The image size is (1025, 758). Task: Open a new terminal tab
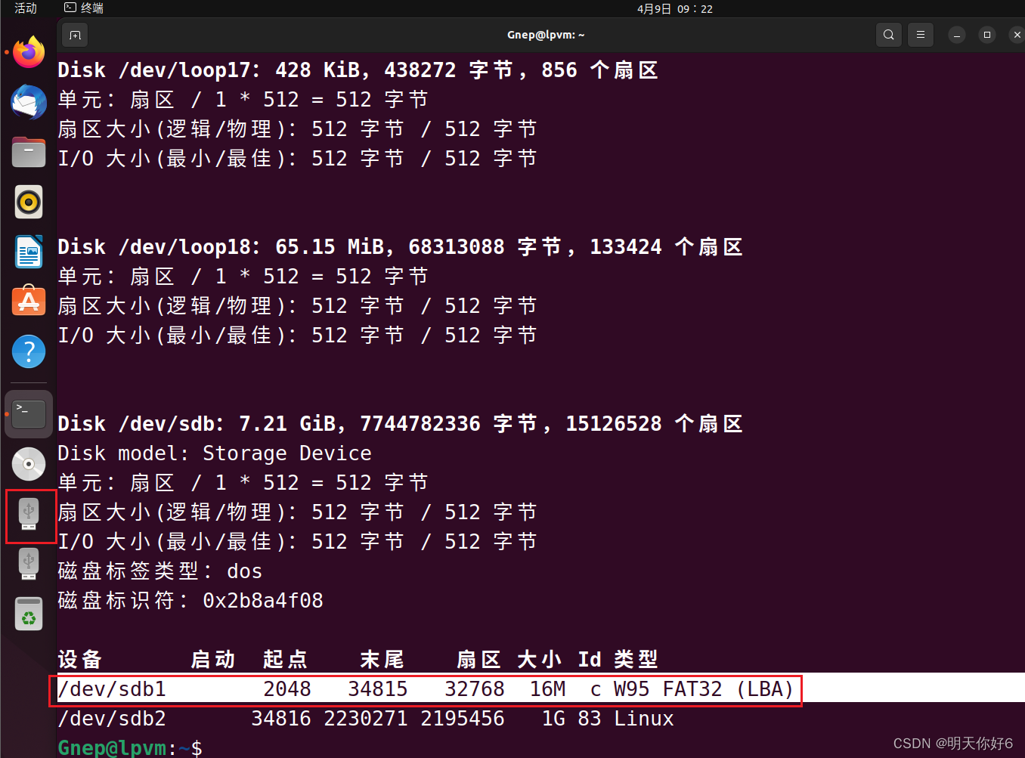(74, 35)
